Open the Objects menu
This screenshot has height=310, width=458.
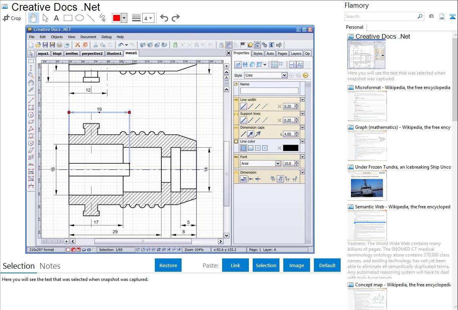(x=57, y=37)
